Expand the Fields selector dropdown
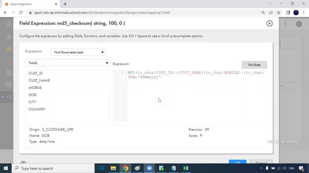 pyautogui.click(x=68, y=63)
